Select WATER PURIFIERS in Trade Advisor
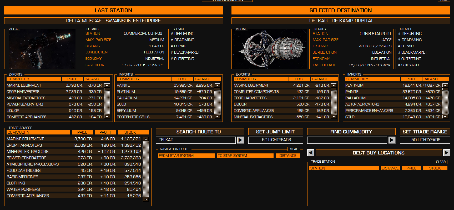 [x=74, y=189]
